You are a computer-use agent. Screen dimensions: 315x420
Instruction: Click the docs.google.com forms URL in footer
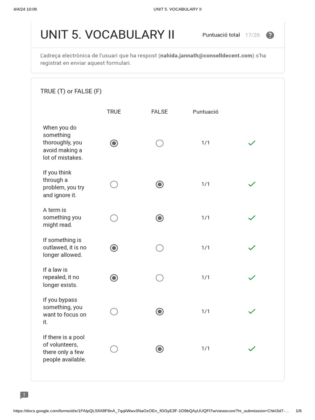pyautogui.click(x=151, y=411)
